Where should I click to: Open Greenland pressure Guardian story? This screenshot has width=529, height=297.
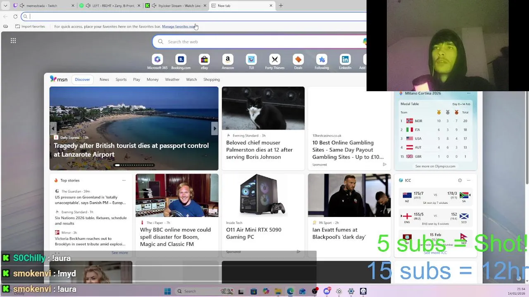(90, 200)
